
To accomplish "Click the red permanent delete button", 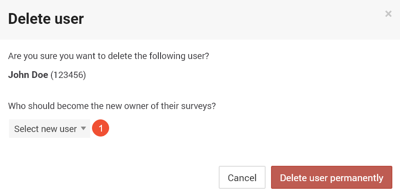I will (331, 178).
